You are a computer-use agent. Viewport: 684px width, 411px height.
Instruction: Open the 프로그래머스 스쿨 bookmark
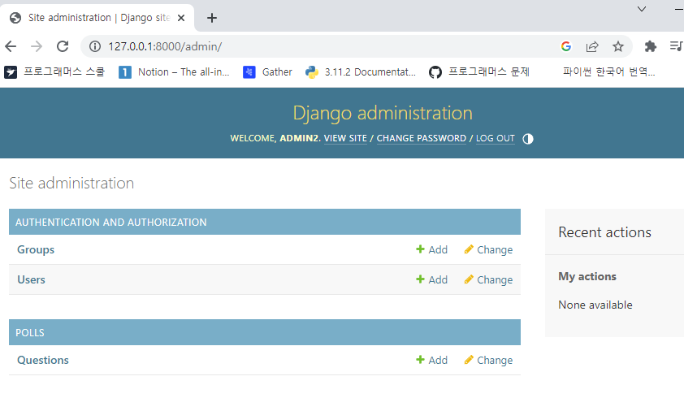[x=54, y=72]
